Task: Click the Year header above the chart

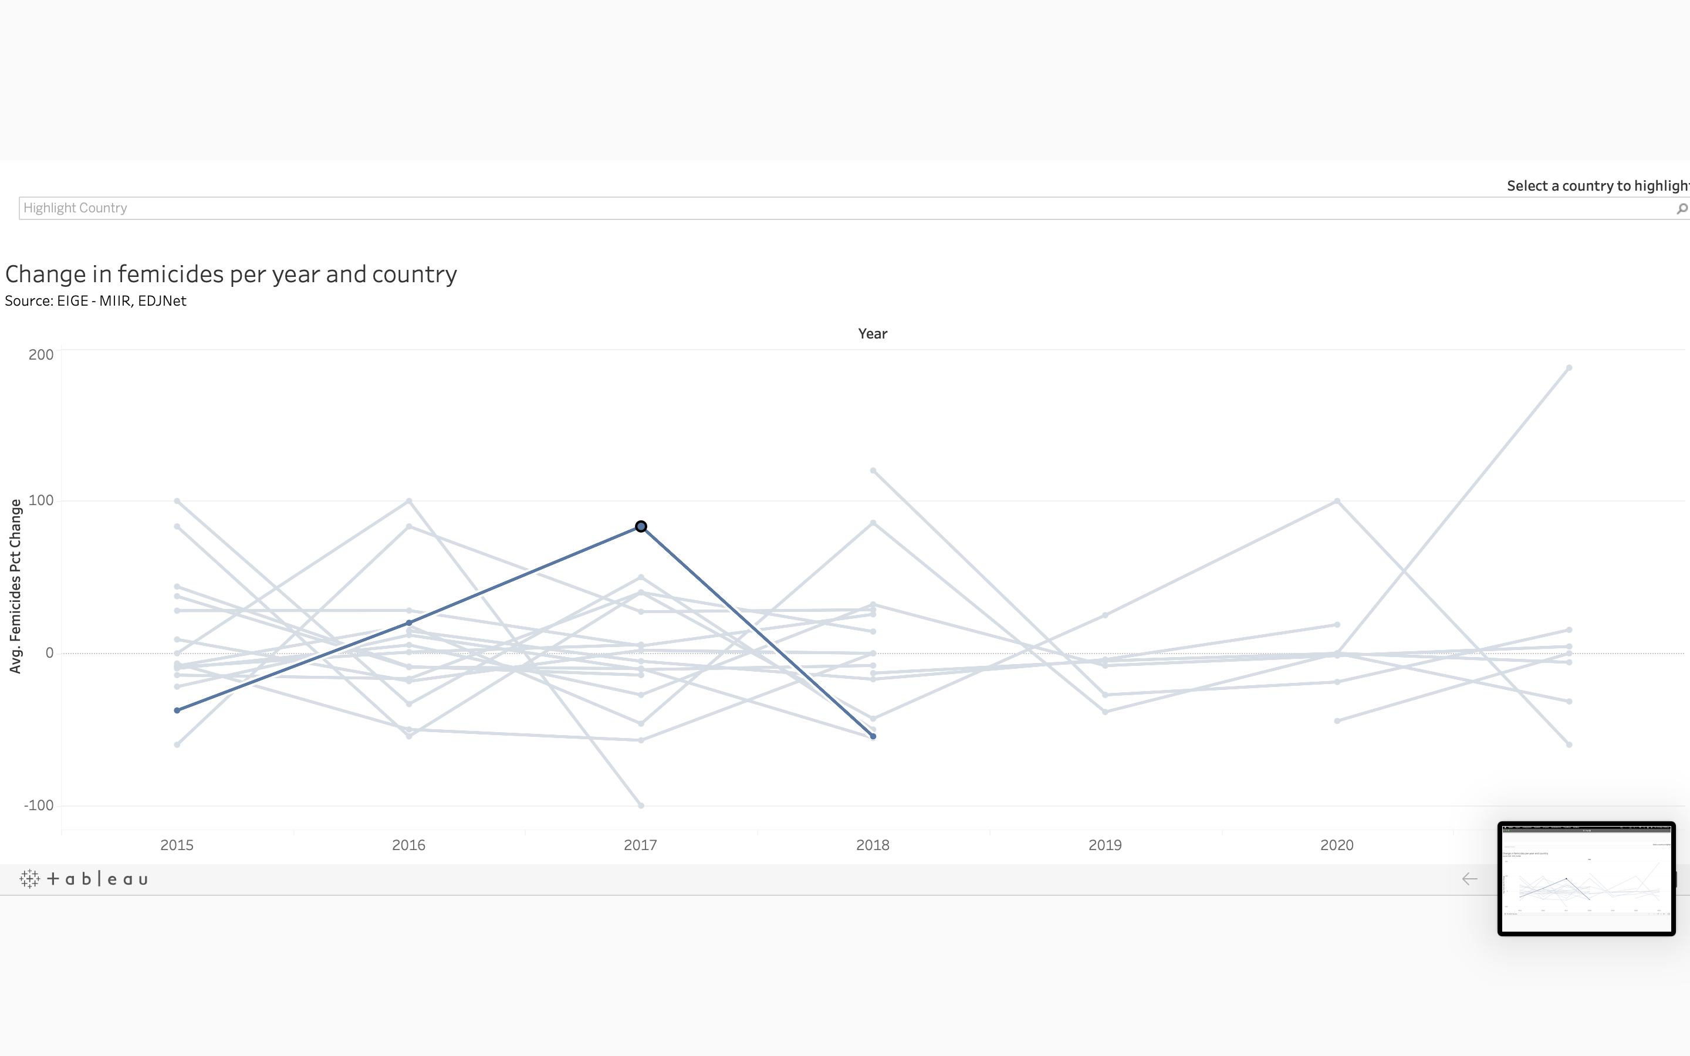Action: coord(872,334)
